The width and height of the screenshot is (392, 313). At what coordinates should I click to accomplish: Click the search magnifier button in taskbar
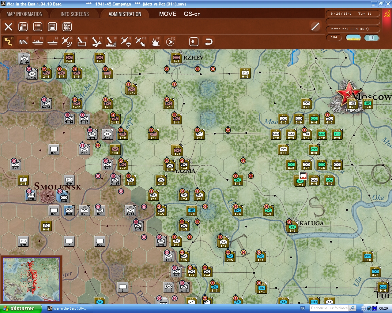pos(352,308)
